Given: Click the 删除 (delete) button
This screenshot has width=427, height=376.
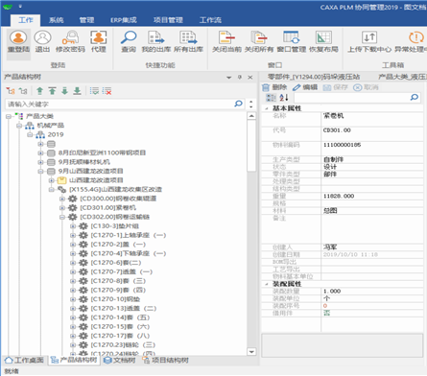Looking at the screenshot, I should pyautogui.click(x=274, y=87).
